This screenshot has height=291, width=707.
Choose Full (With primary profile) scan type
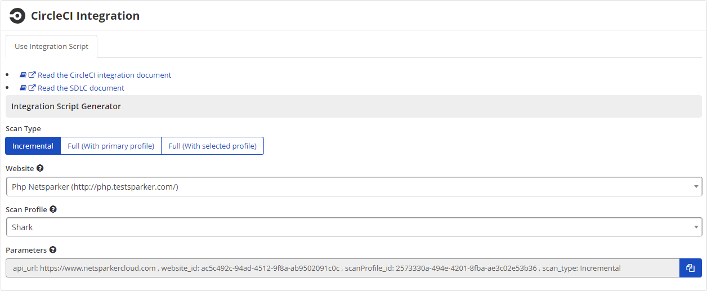coord(111,146)
